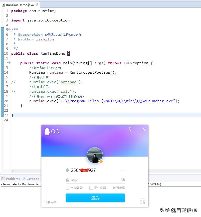Click the left arrow of the editor scrollbar

[x=12, y=171]
